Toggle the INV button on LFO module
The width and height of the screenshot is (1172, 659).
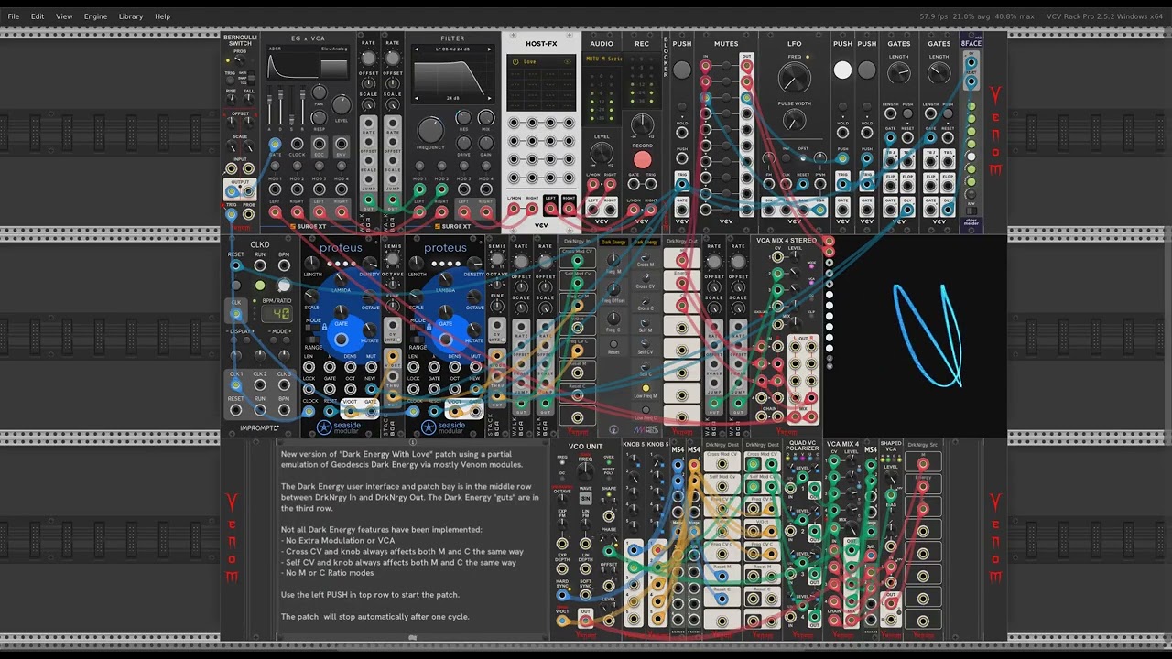pos(786,157)
